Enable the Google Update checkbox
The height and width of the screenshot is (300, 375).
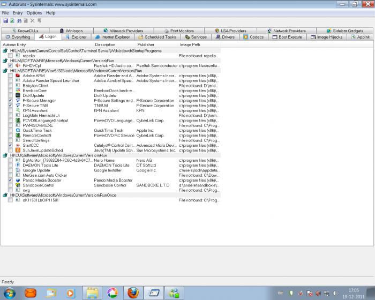pyautogui.click(x=10, y=170)
